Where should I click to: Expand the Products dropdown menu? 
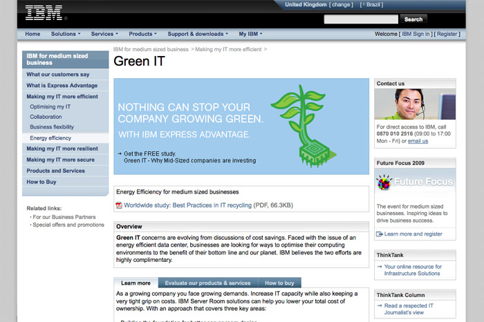pyautogui.click(x=142, y=34)
